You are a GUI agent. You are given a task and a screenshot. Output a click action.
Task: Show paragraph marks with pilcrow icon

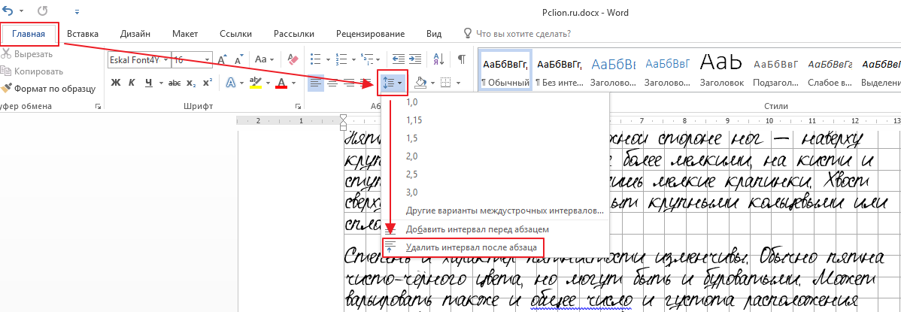tap(462, 59)
